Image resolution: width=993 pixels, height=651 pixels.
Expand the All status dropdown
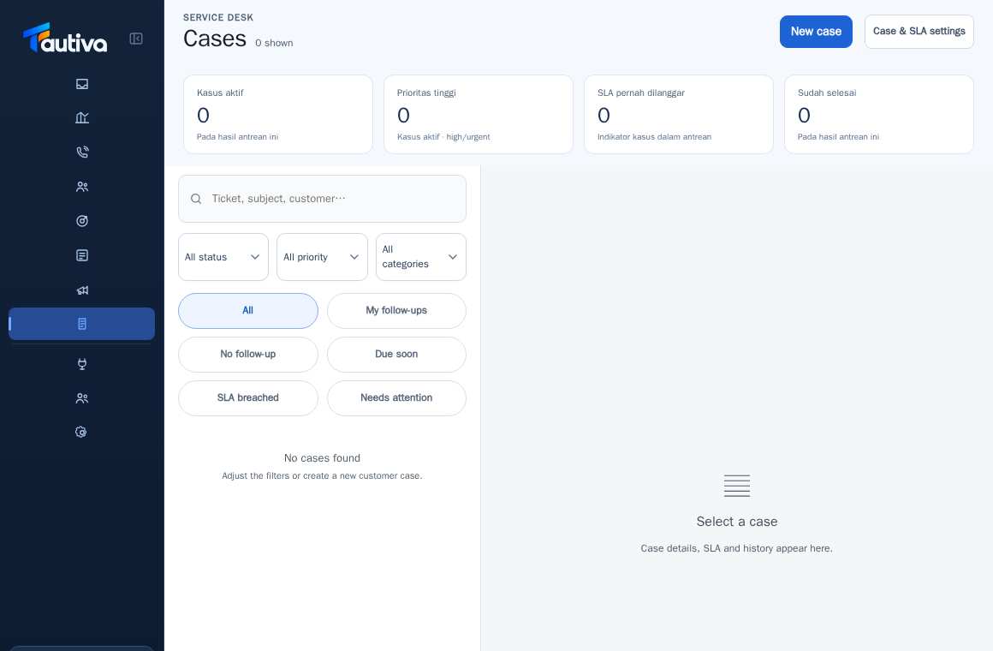pyautogui.click(x=223, y=257)
